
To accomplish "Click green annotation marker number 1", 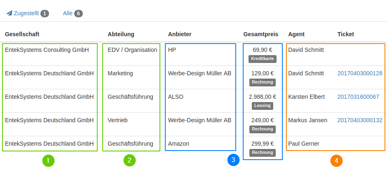I will 49,160.
